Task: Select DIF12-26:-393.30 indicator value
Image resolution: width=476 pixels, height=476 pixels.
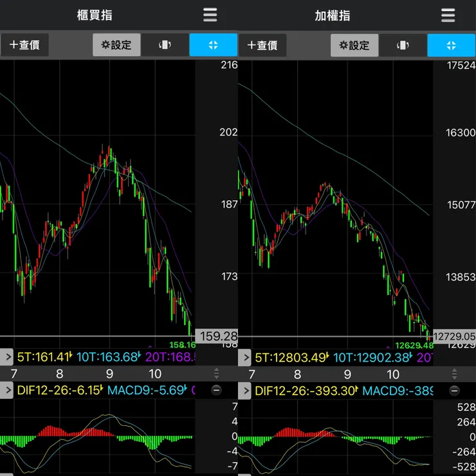Action: (306, 390)
